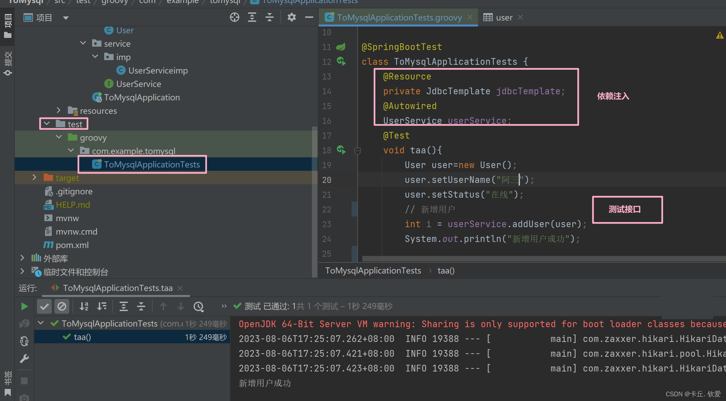
Task: Click the yellow warning icon in the editor corner
Action: [719, 35]
